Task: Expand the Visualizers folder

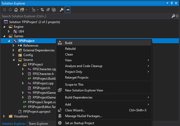Action: 4,116
